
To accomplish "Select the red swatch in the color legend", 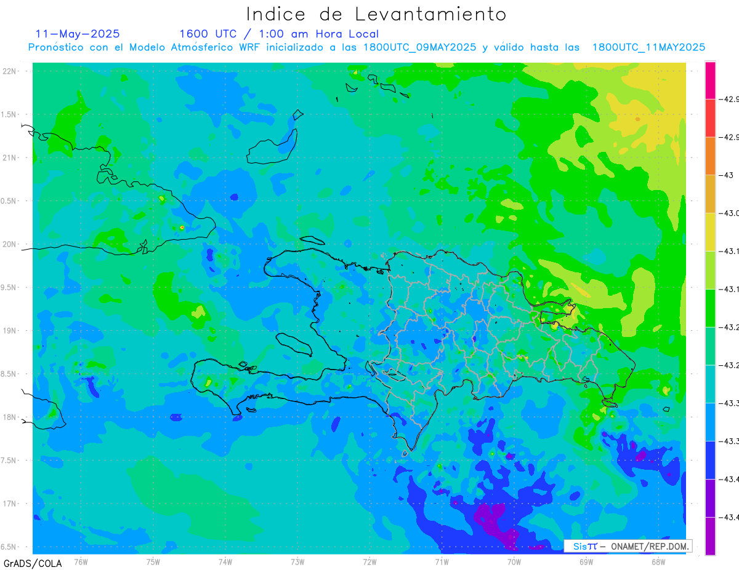I will click(x=710, y=118).
